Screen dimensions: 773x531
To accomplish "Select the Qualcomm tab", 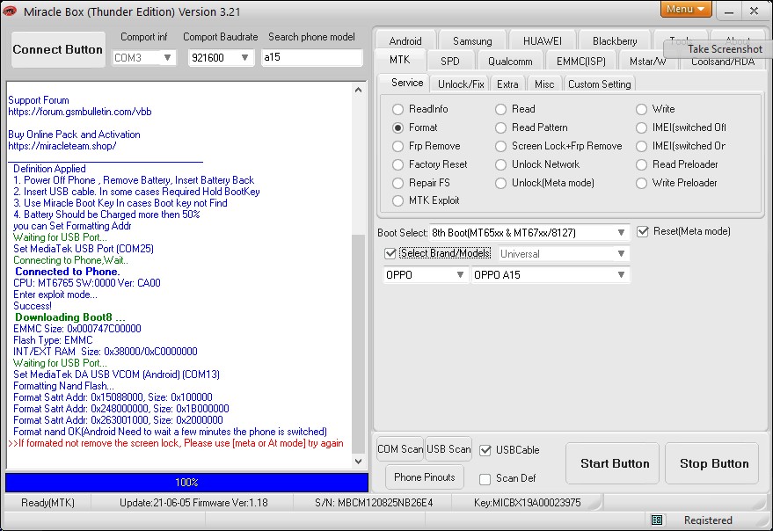I will click(x=510, y=62).
